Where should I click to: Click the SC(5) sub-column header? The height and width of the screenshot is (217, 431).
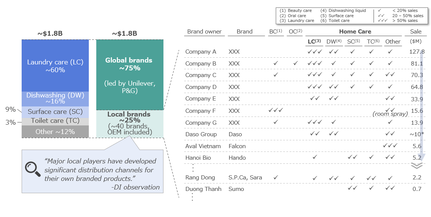tap(353, 41)
